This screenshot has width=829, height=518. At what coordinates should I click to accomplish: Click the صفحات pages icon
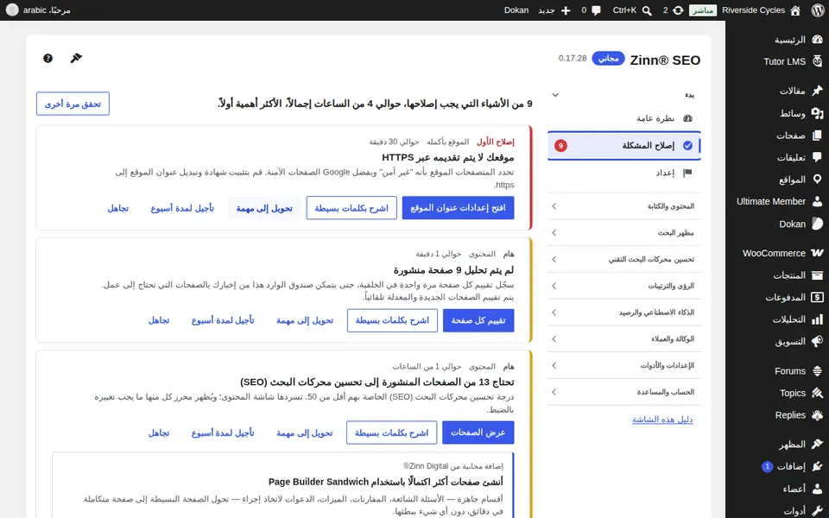pyautogui.click(x=817, y=136)
